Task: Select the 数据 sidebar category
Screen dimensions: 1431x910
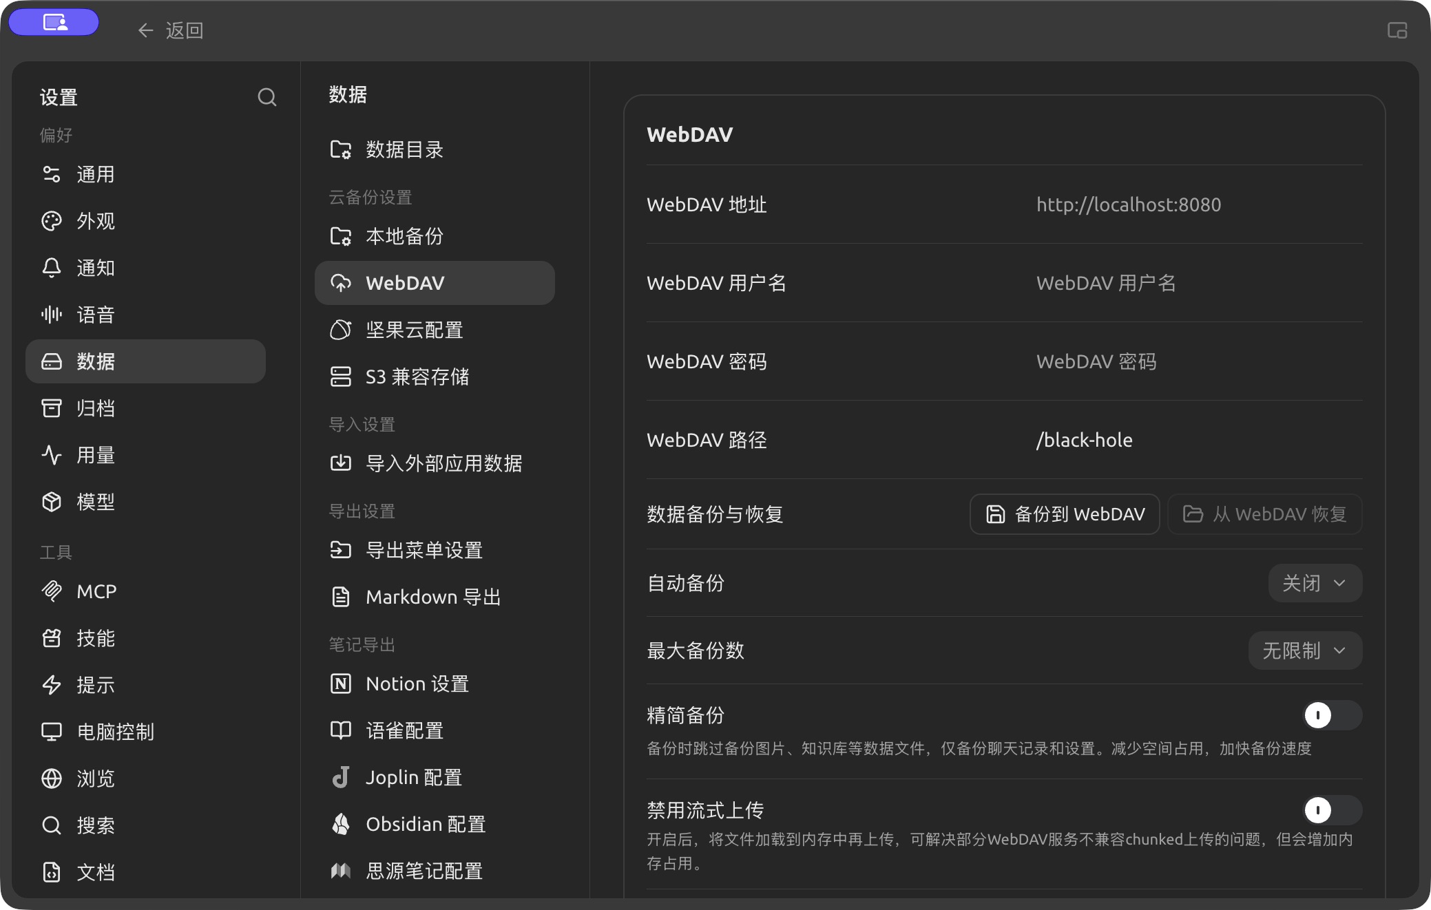Action: click(145, 361)
